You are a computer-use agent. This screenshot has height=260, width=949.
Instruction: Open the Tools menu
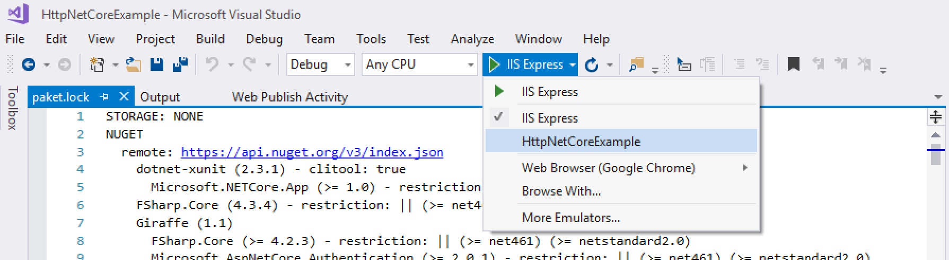coord(371,39)
